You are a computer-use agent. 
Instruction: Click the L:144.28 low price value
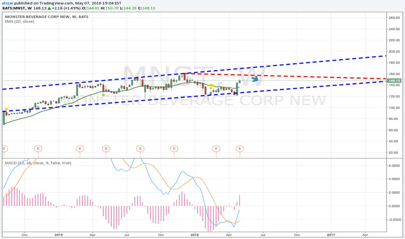(x=128, y=8)
